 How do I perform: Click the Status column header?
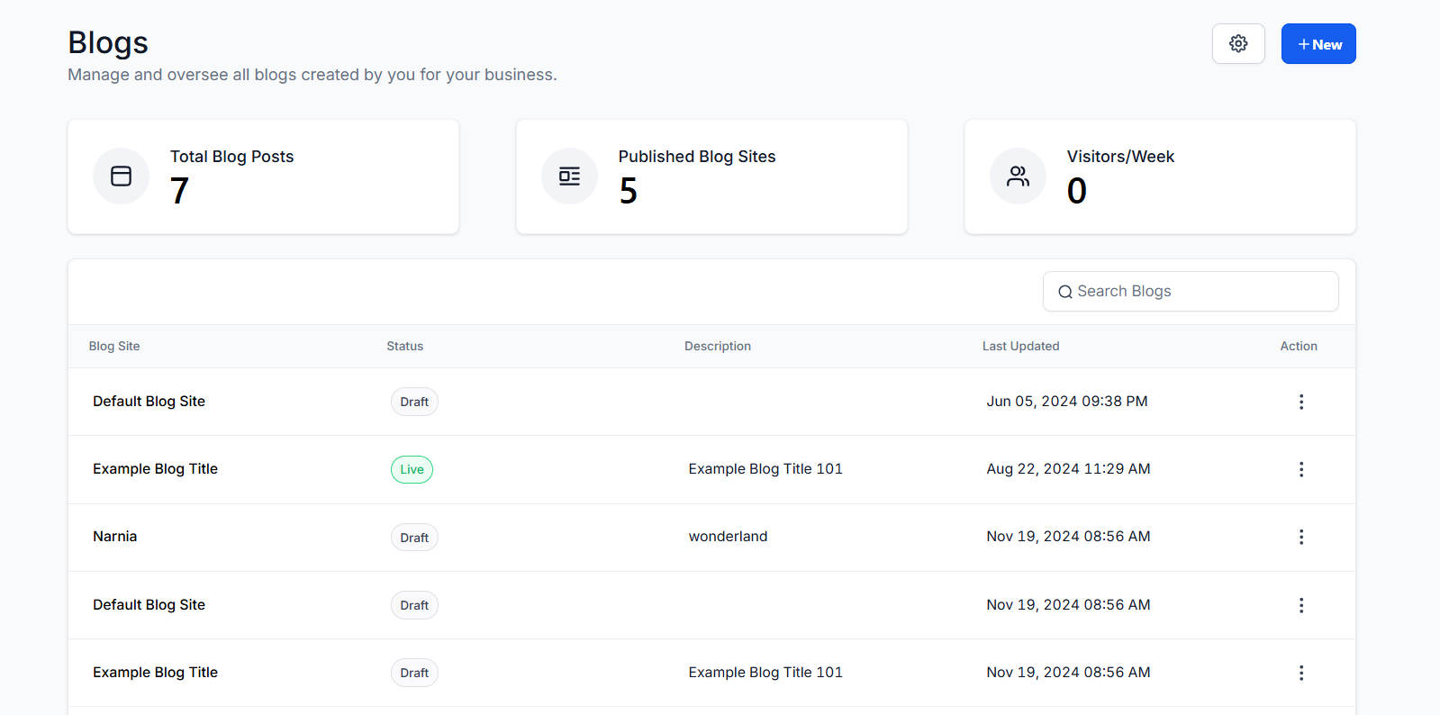click(x=404, y=347)
